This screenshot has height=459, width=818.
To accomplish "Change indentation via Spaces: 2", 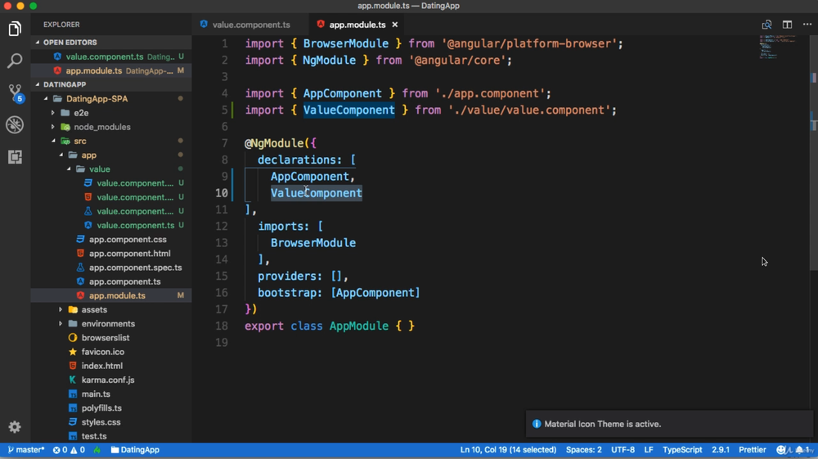I will pos(584,450).
